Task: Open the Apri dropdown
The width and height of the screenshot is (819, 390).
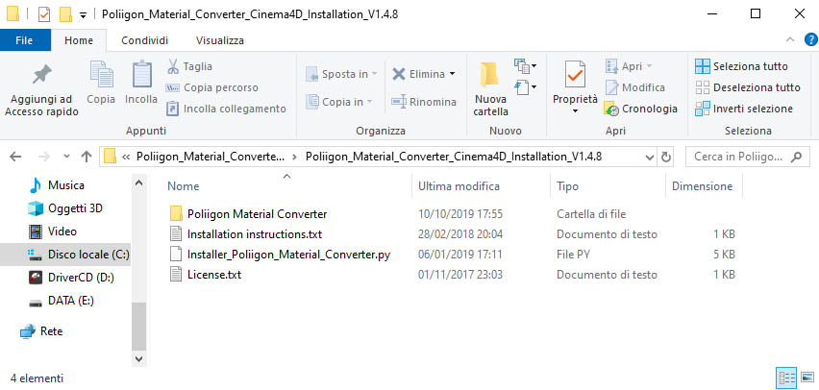Action: click(649, 66)
